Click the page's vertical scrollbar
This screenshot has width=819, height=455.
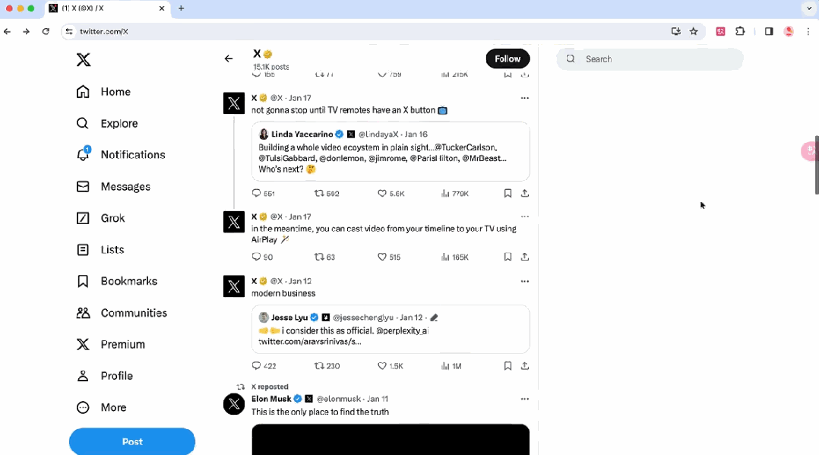[x=817, y=165]
